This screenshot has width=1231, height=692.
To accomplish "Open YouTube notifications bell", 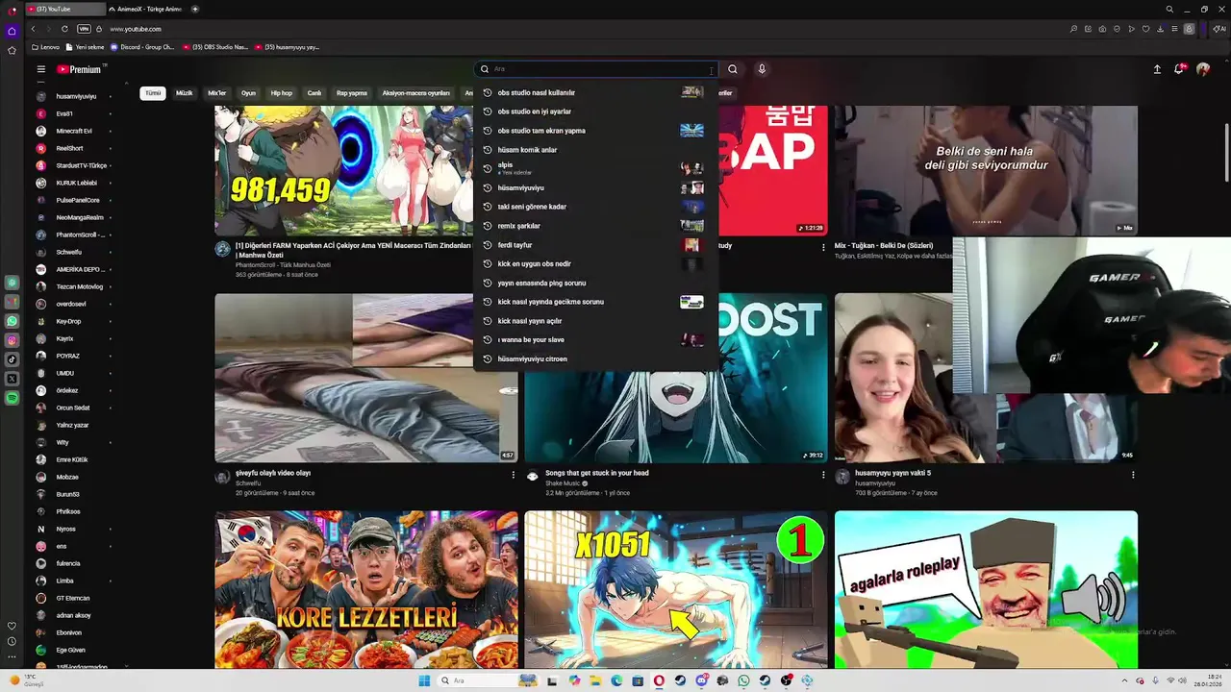I will tap(1179, 69).
